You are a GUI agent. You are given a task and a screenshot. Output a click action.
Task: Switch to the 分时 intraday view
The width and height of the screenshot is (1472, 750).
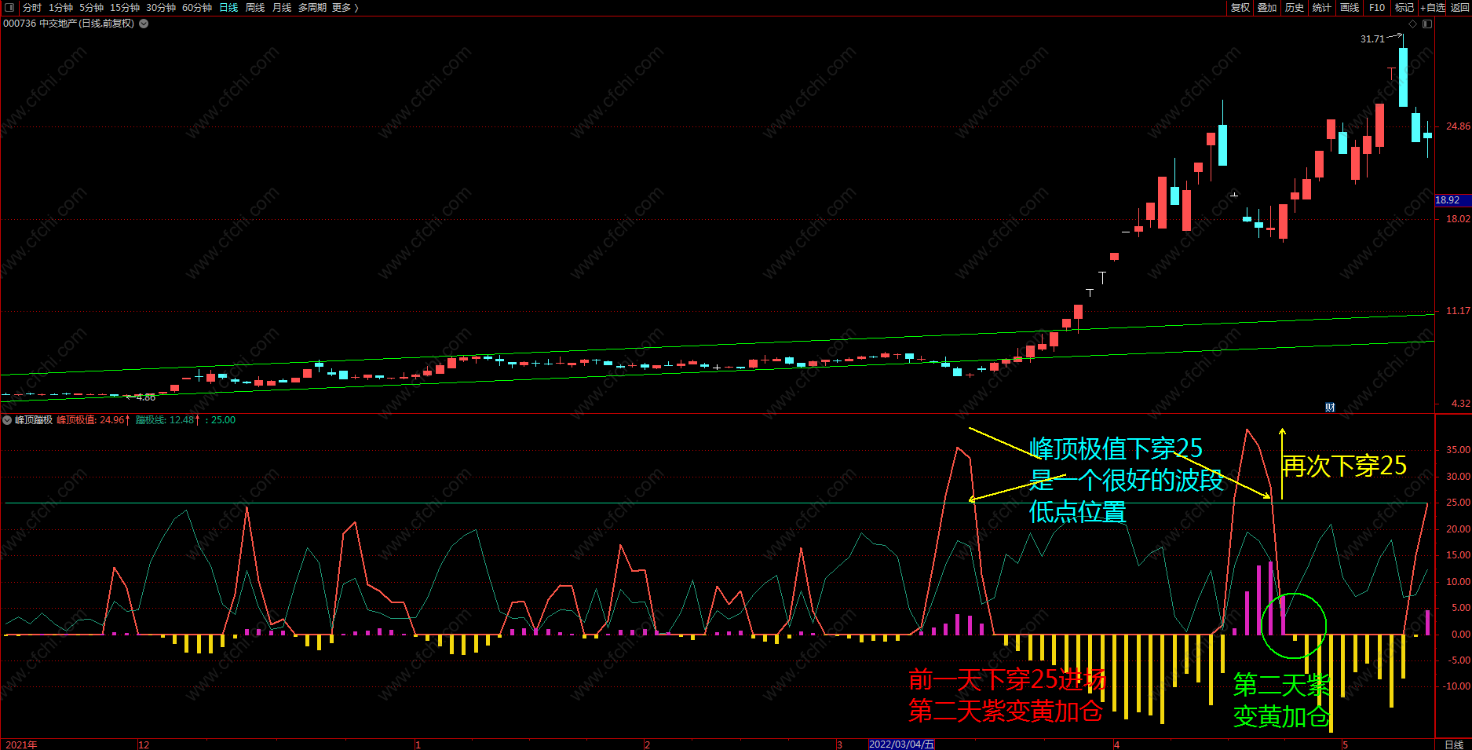[x=32, y=7]
